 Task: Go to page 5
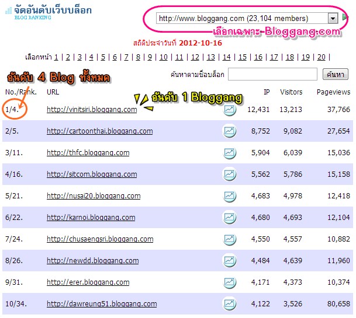tap(103, 57)
